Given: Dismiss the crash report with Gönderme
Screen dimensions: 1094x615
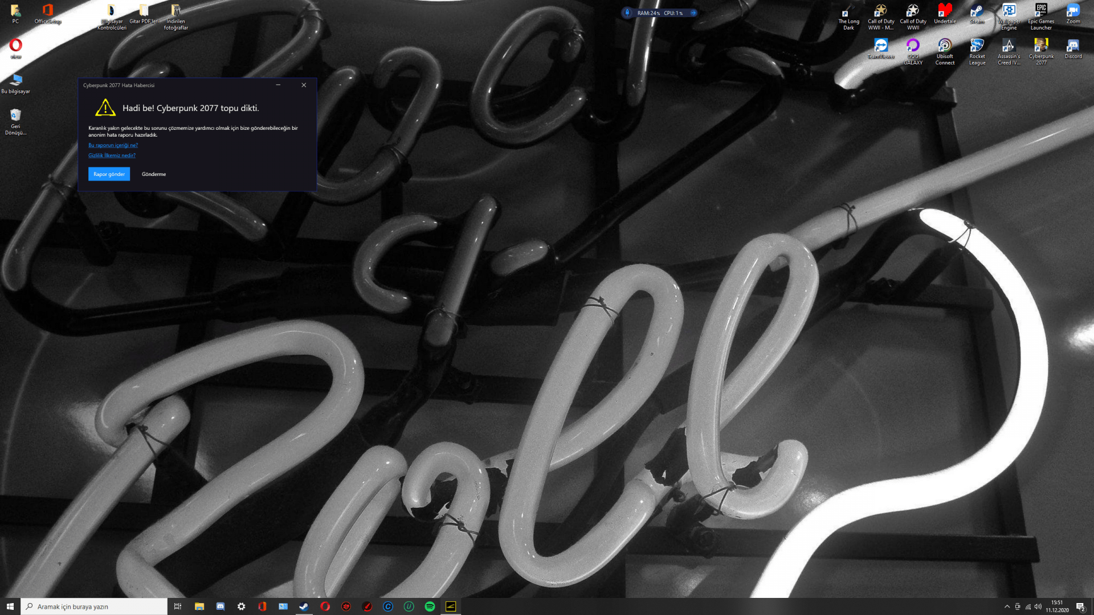Looking at the screenshot, I should (x=153, y=174).
